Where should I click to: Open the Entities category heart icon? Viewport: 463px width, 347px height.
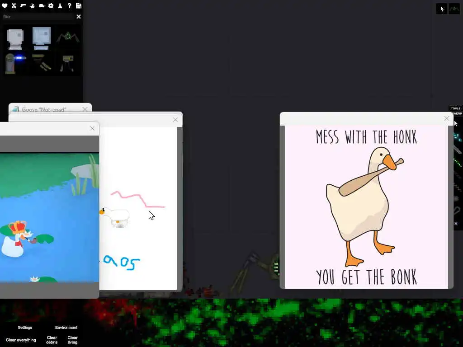[5, 5]
